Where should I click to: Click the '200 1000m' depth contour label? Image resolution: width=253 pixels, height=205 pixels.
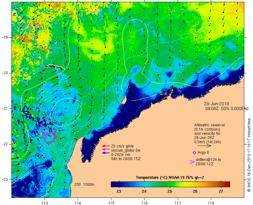(84, 184)
